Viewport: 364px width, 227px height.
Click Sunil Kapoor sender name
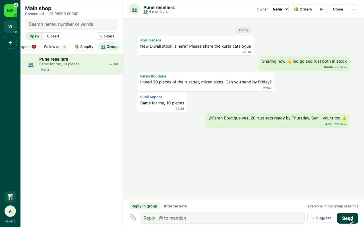tap(151, 97)
